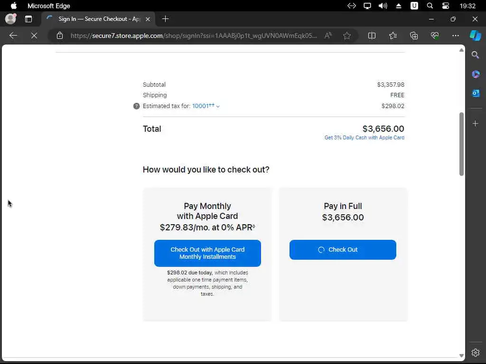The width and height of the screenshot is (486, 364).
Task: Open the volume control in menu bar
Action: coord(383,6)
